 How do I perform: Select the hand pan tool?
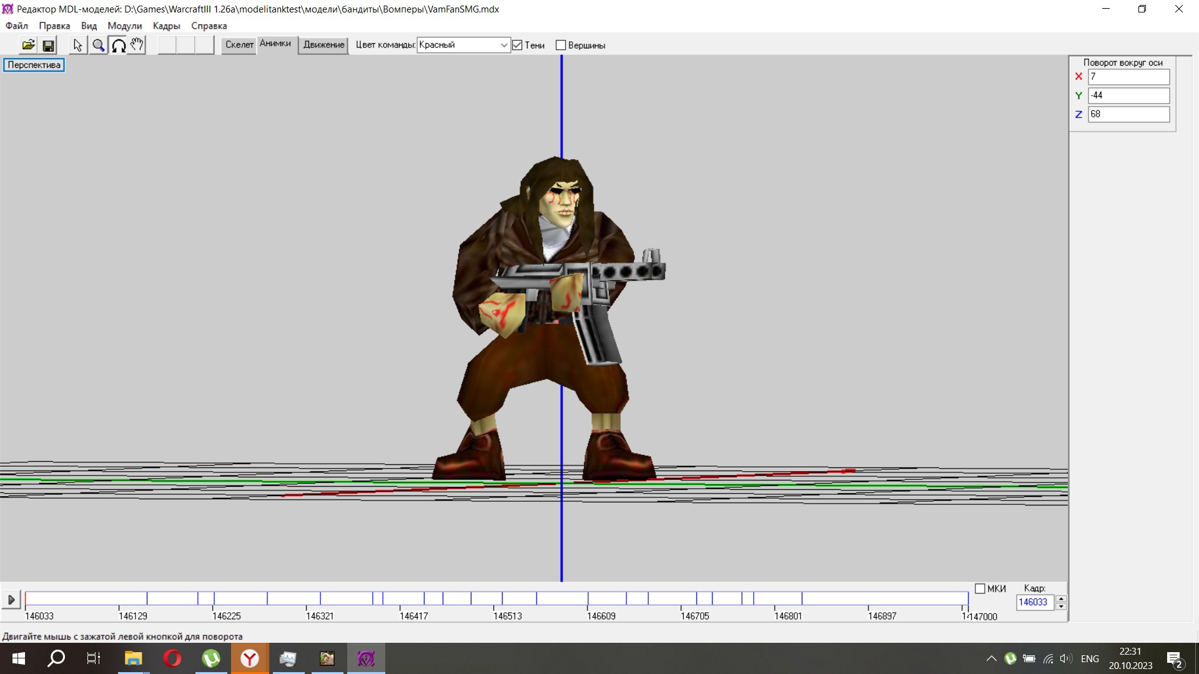tap(137, 45)
